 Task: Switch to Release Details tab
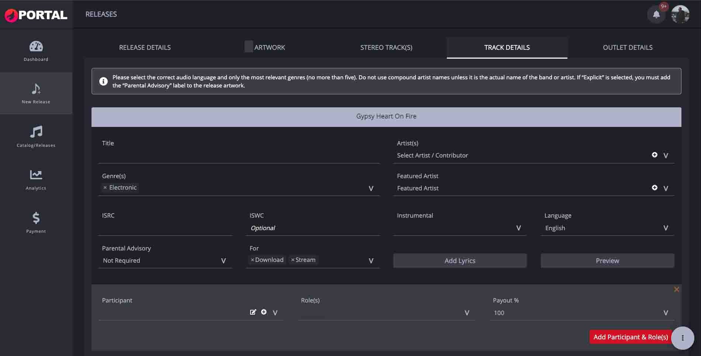(x=145, y=48)
